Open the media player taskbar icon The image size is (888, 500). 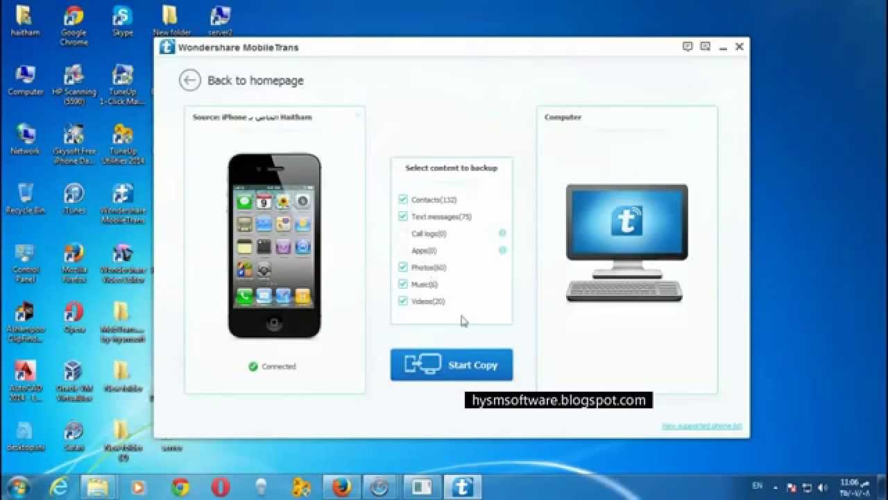138,487
